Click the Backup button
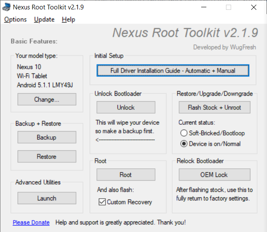 coord(47,137)
